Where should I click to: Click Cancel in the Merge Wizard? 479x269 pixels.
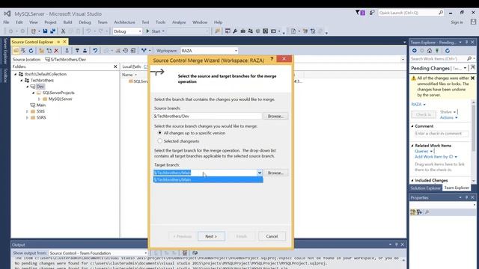pyautogui.click(x=272, y=236)
